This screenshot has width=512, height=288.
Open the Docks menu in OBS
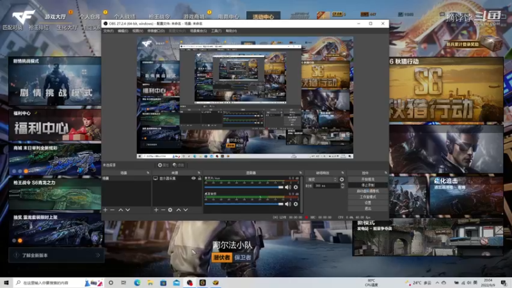[156, 31]
